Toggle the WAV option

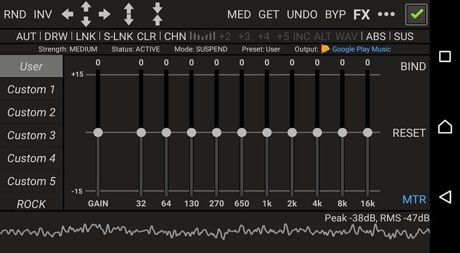(347, 36)
